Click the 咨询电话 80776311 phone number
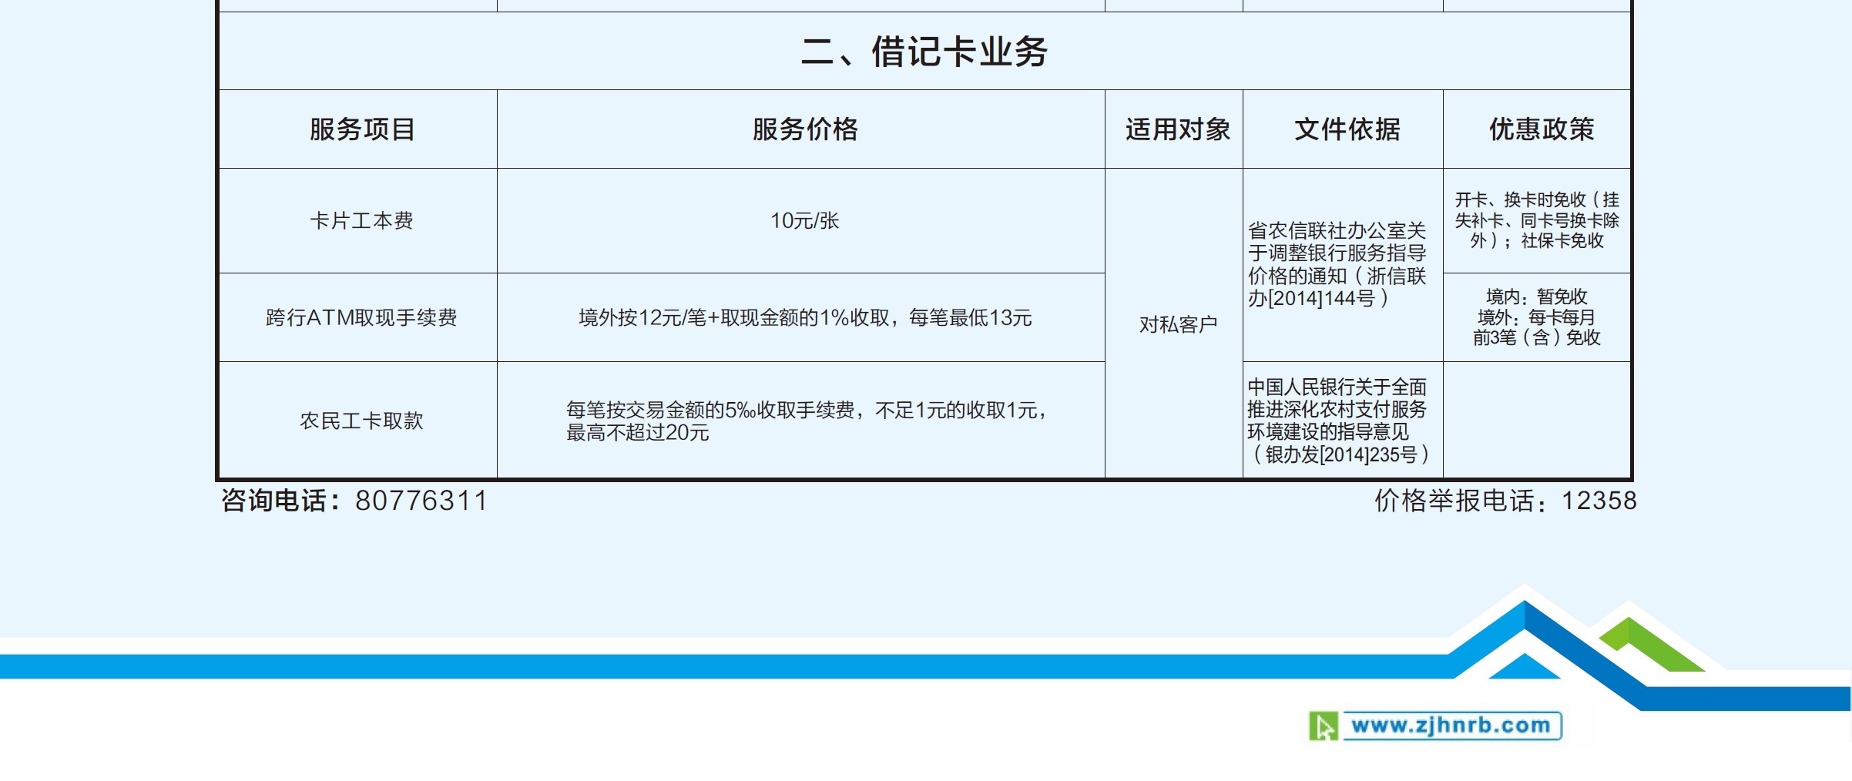 [x=354, y=501]
